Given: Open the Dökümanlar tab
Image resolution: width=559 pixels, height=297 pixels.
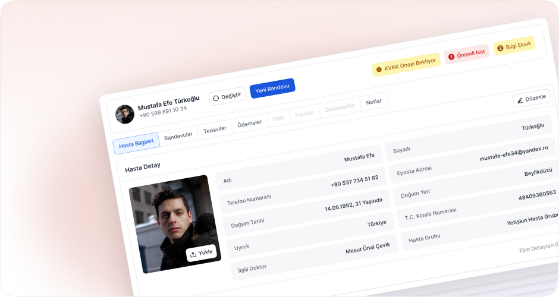Looking at the screenshot, I should [x=340, y=107].
